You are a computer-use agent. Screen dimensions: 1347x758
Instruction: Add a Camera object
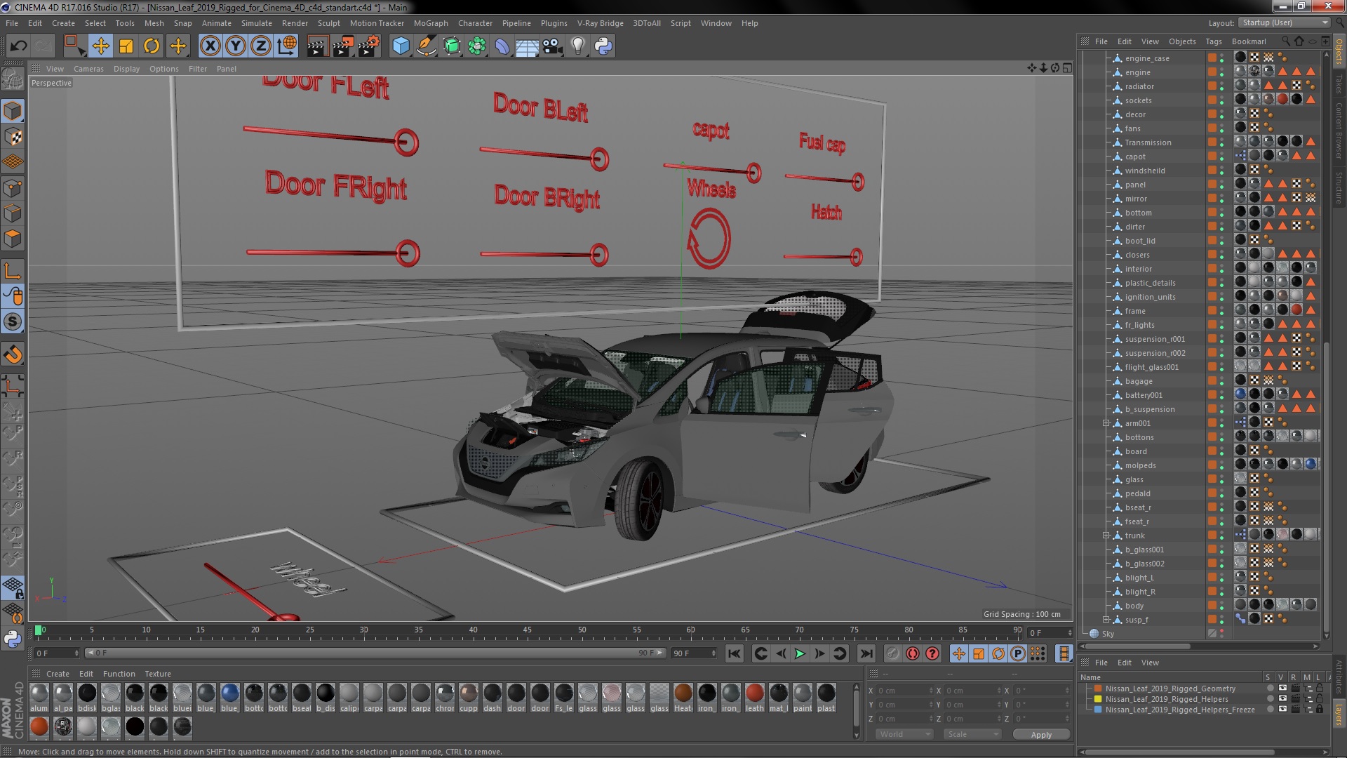552,46
